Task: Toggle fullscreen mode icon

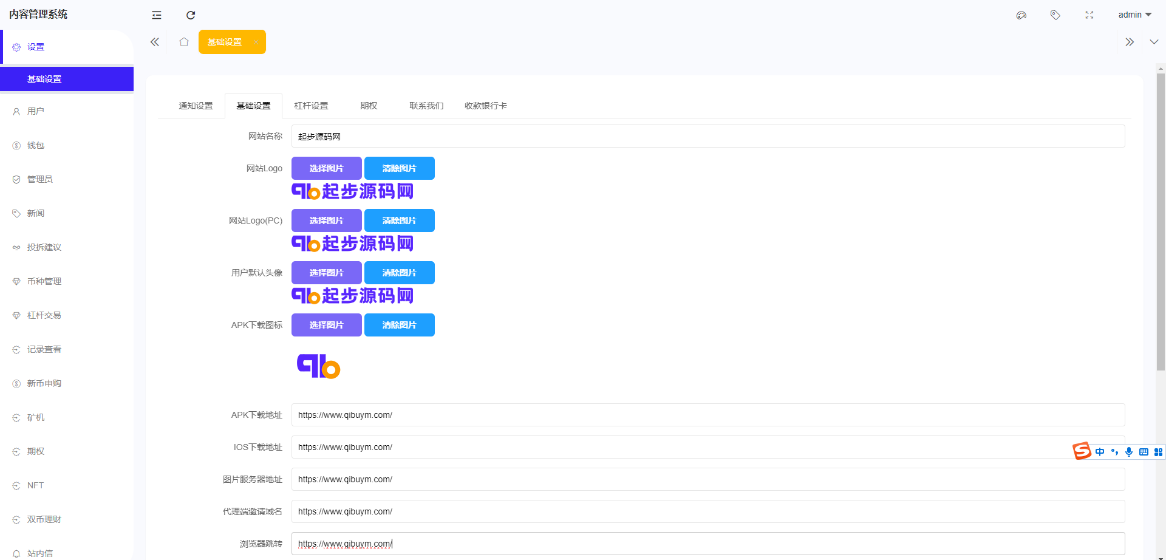Action: (1089, 15)
